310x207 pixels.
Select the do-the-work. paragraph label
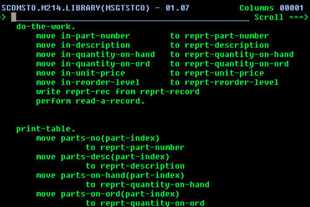pos(46,27)
